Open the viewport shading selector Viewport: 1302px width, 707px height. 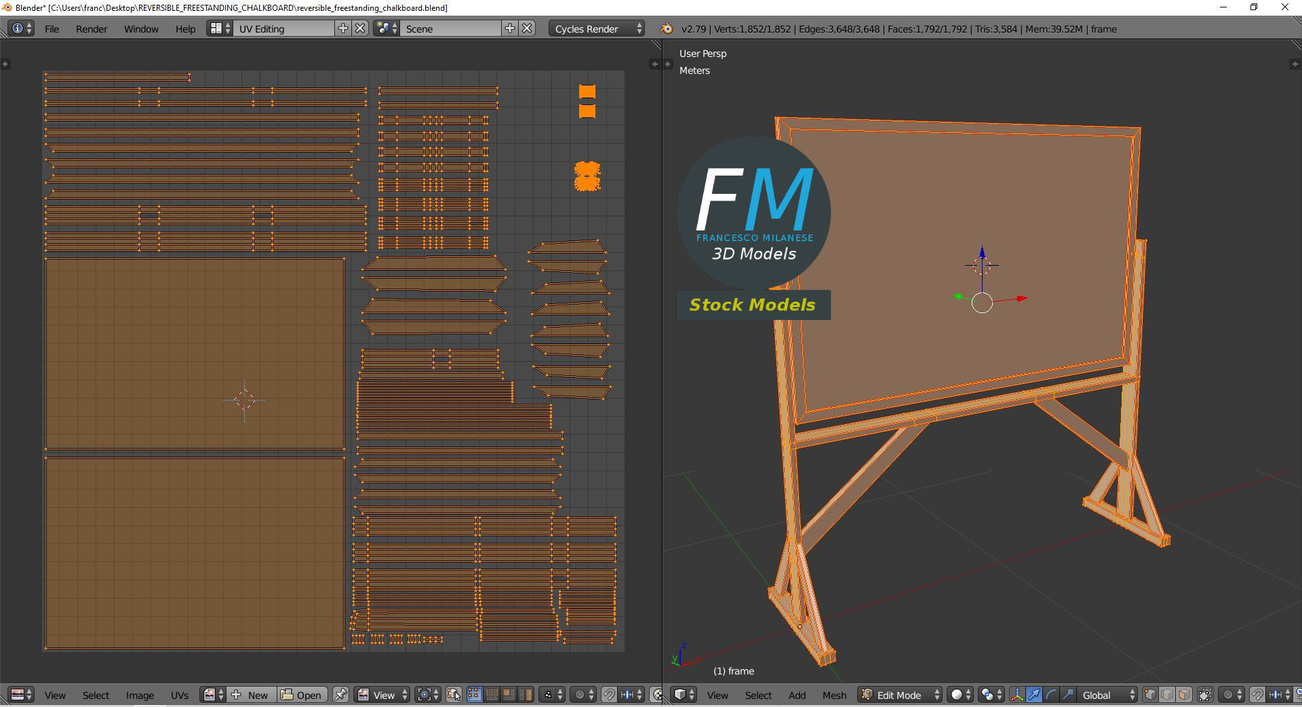960,695
